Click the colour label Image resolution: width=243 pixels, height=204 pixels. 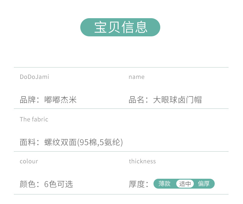[29, 161]
